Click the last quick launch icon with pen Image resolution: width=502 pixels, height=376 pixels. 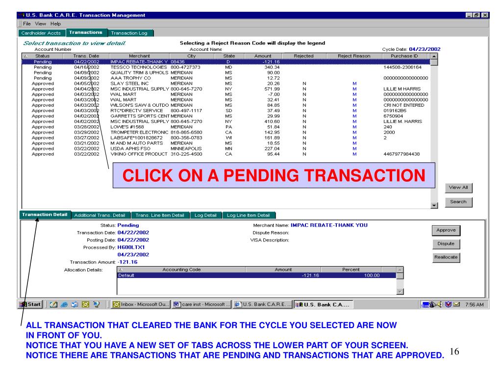96,305
